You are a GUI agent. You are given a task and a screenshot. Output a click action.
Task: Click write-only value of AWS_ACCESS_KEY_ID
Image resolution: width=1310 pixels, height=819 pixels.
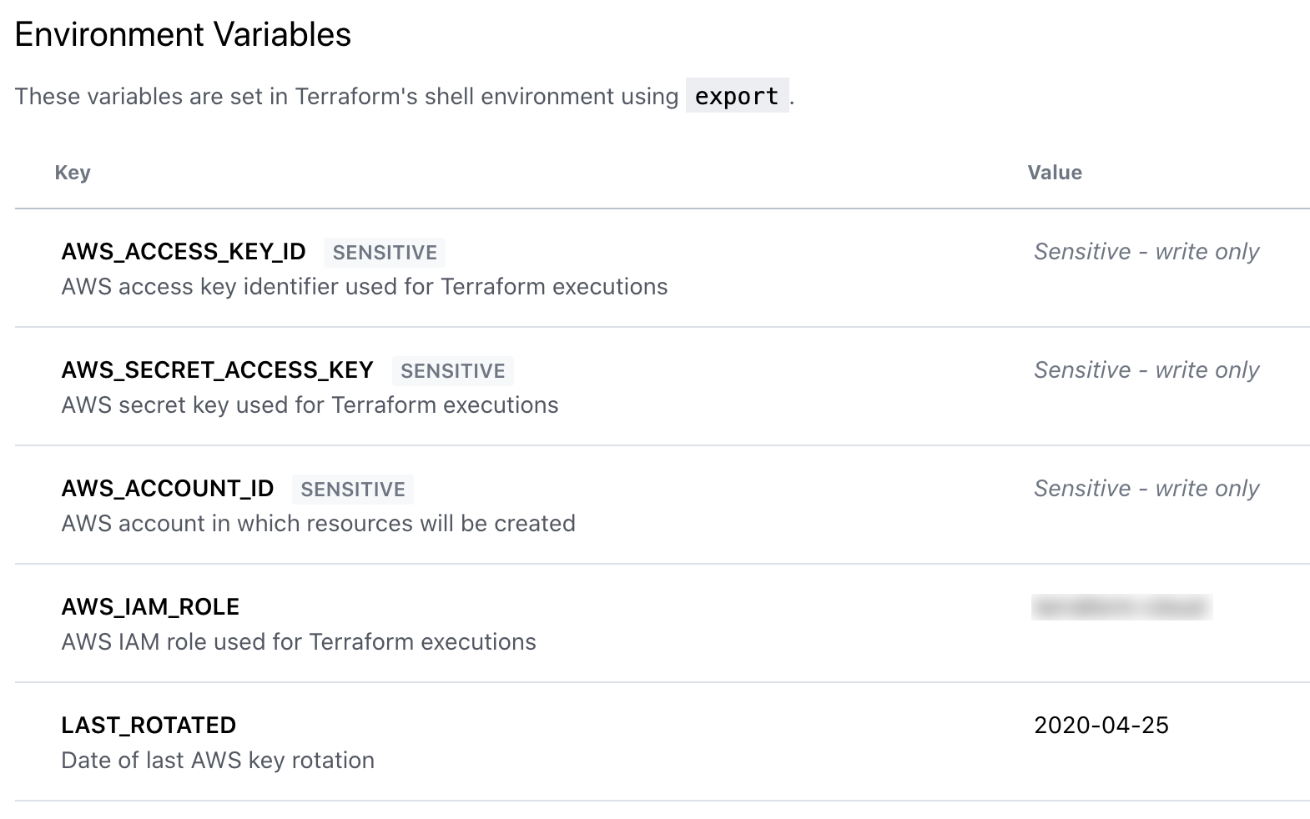(1146, 252)
